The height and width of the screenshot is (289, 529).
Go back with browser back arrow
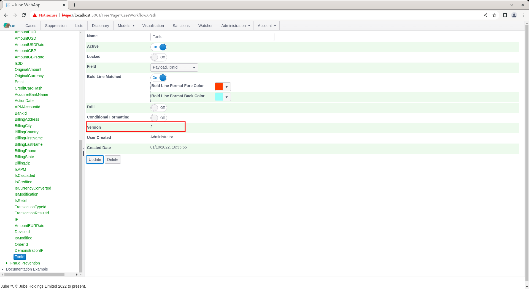pyautogui.click(x=6, y=15)
